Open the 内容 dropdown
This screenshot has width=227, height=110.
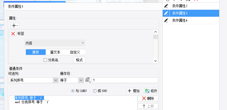click(x=55, y=43)
